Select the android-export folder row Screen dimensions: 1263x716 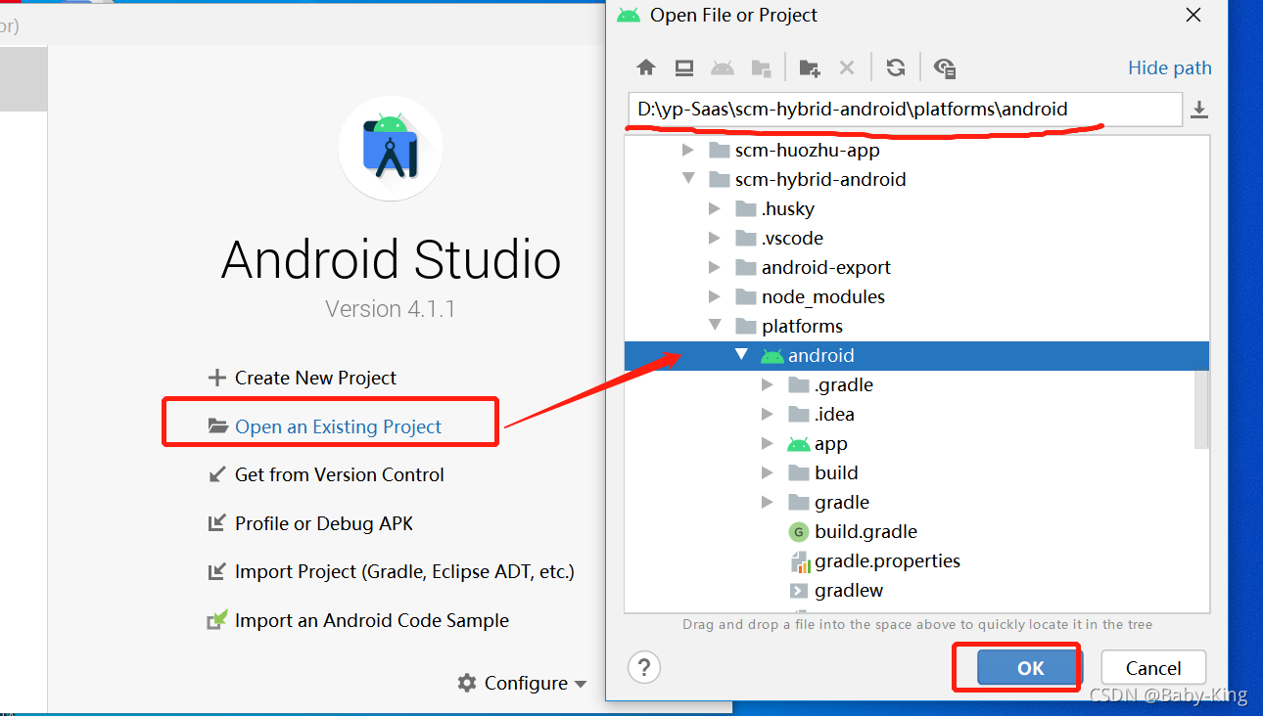[916, 267]
